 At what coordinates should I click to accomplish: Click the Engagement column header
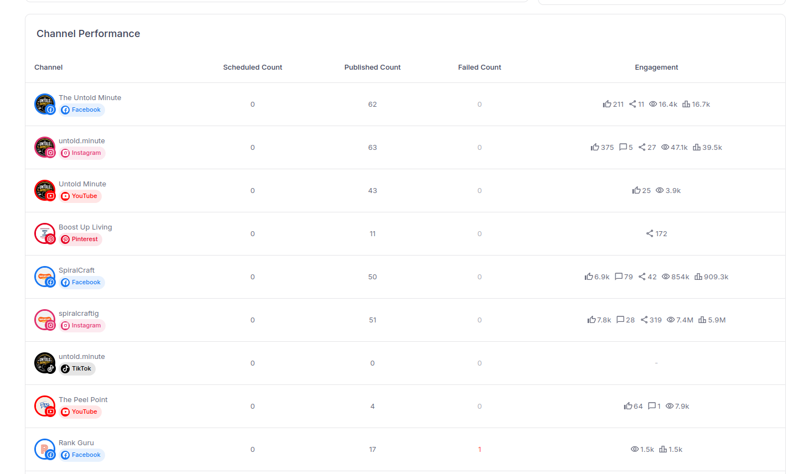point(656,67)
